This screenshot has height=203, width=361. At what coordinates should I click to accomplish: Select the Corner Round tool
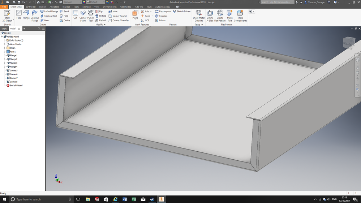117,16
